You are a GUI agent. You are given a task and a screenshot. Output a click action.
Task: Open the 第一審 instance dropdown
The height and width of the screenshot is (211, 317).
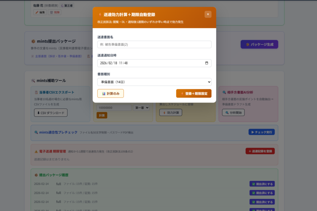point(142,108)
